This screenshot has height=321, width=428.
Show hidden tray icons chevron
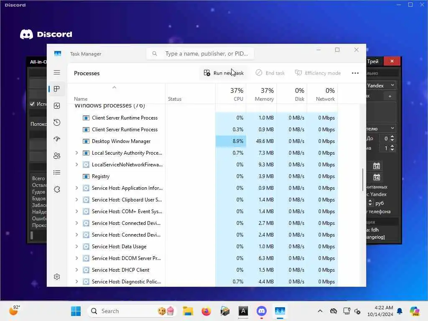click(x=320, y=311)
